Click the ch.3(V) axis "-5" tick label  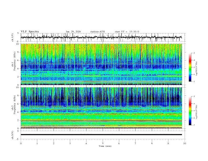click(18, 139)
